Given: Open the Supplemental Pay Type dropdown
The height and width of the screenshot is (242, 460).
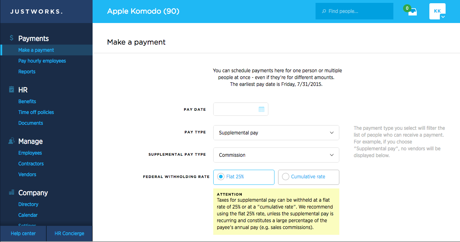Looking at the screenshot, I should (276, 155).
